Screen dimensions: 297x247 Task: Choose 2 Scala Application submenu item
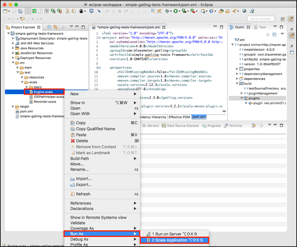[174, 240]
